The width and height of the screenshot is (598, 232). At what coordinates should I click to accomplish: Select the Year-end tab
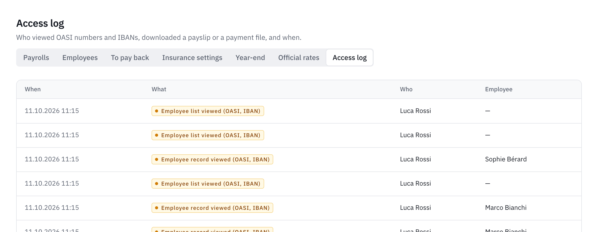click(x=250, y=58)
